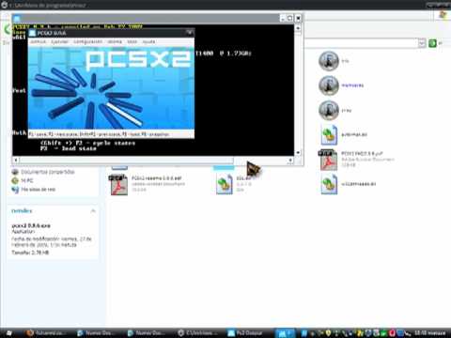Click the console vertical scrollbar down arrow

tap(298, 152)
